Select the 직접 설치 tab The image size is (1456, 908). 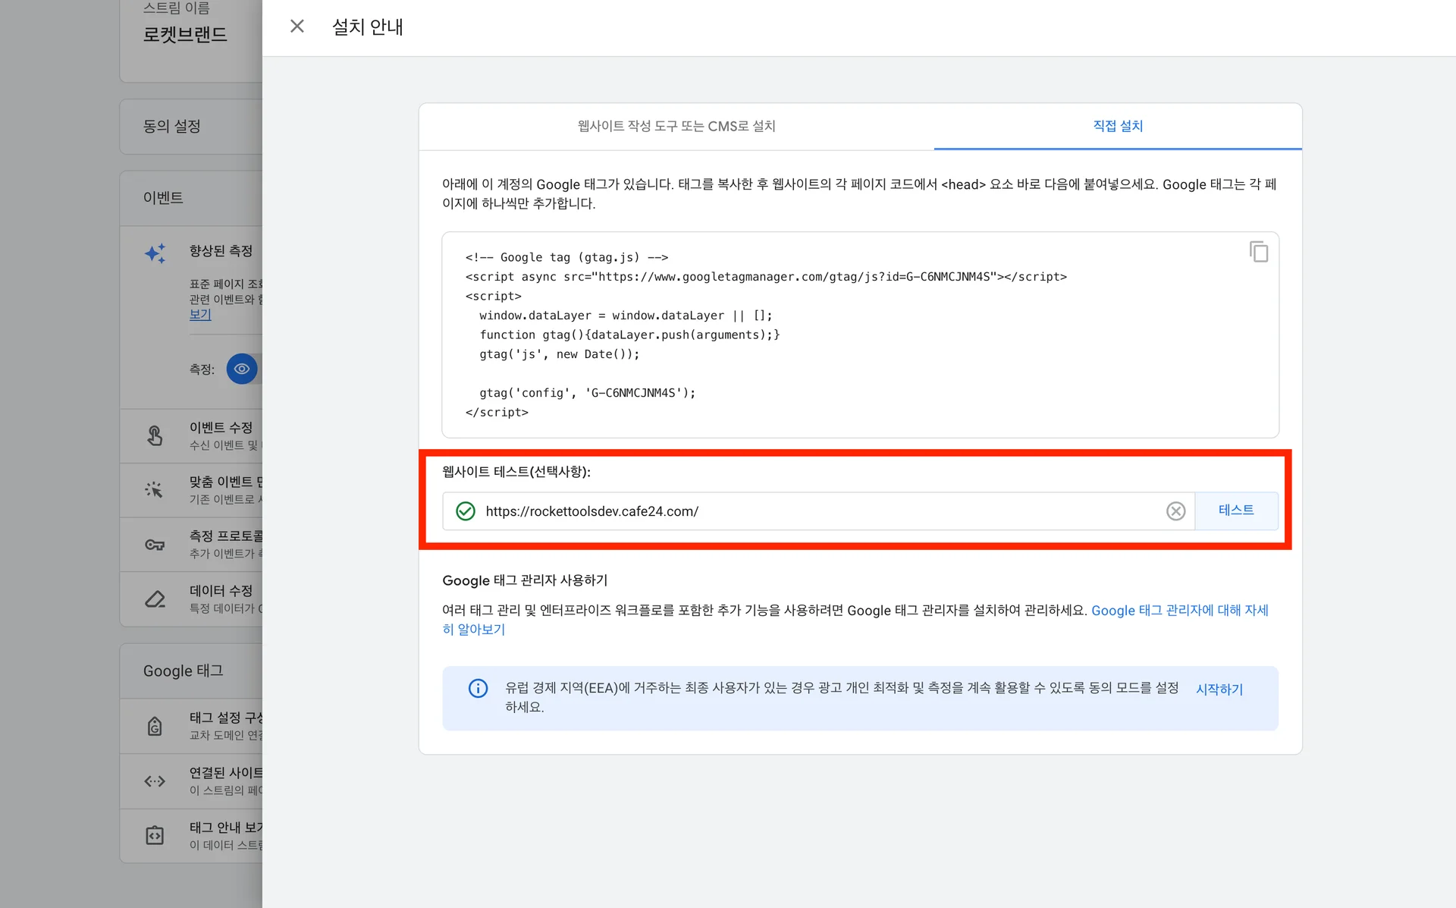tap(1118, 126)
